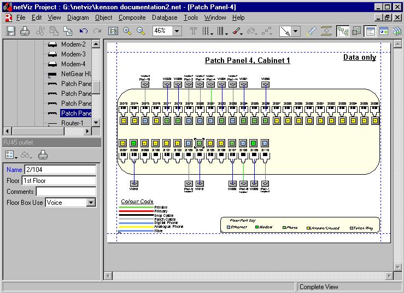Click the Data only label

[x=360, y=58]
